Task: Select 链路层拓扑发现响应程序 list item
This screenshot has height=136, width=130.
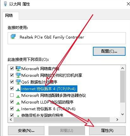Action: 42,115
